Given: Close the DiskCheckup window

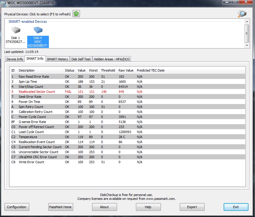Looking at the screenshot, I should (246, 2).
